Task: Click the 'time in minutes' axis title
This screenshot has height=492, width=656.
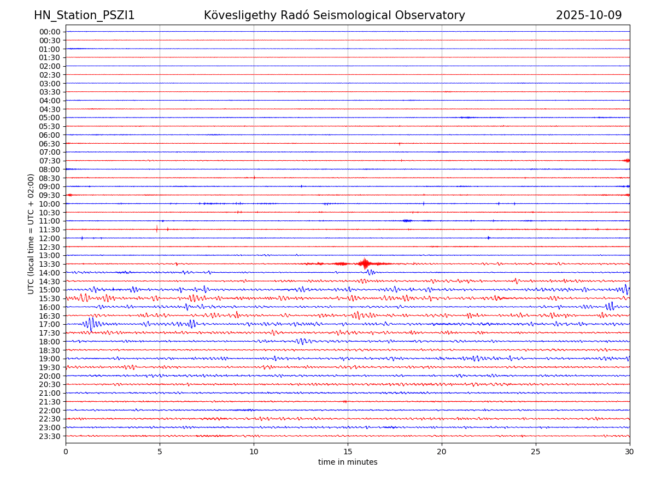Action: pyautogui.click(x=348, y=462)
